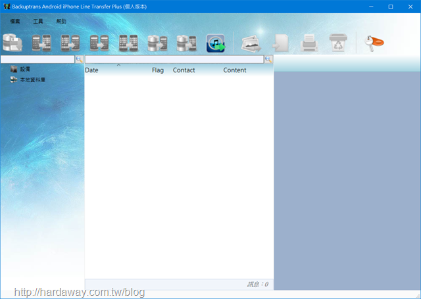Click the Flag column header
Viewport: 421px width, 299px height.
pyautogui.click(x=158, y=70)
